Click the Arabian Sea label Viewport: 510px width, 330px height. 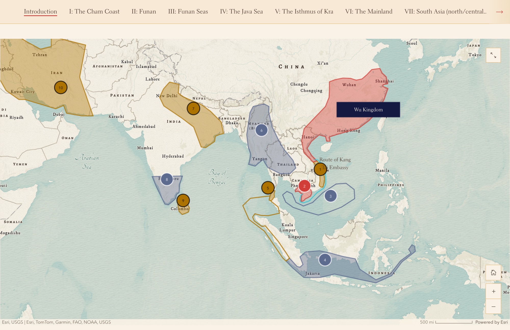click(x=87, y=162)
